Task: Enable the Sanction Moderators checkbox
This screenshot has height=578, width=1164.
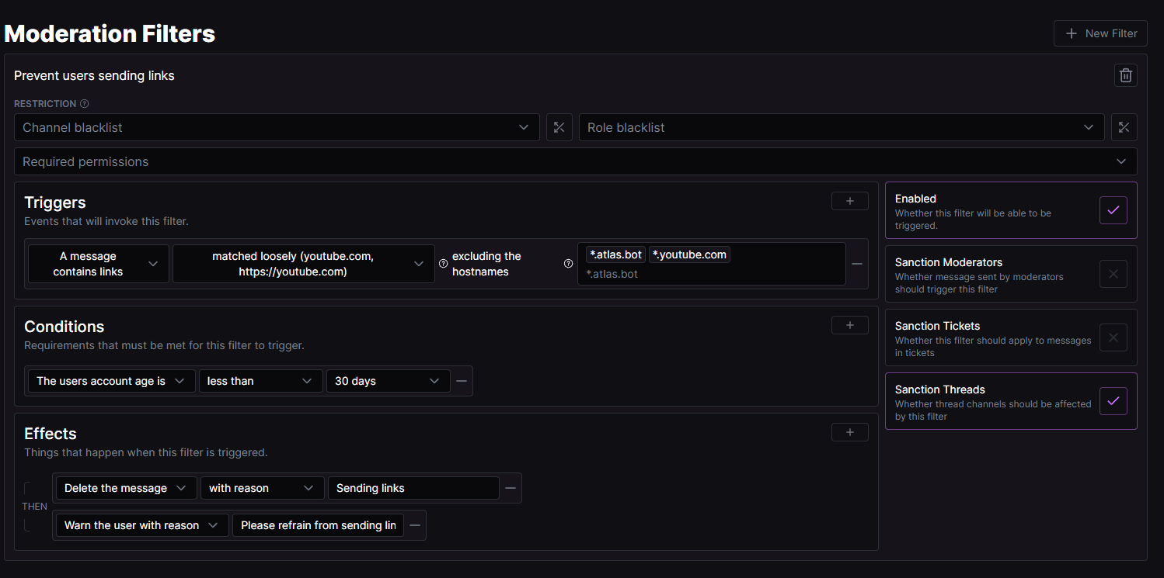Action: coord(1113,274)
